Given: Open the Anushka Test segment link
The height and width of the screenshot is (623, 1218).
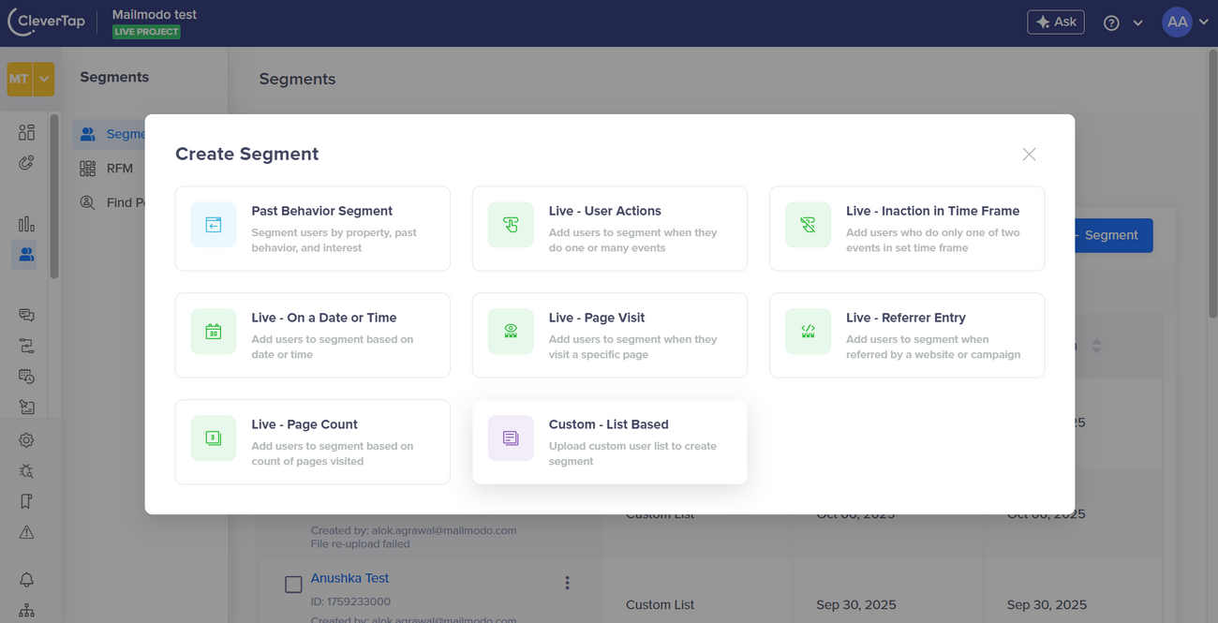Looking at the screenshot, I should (349, 578).
